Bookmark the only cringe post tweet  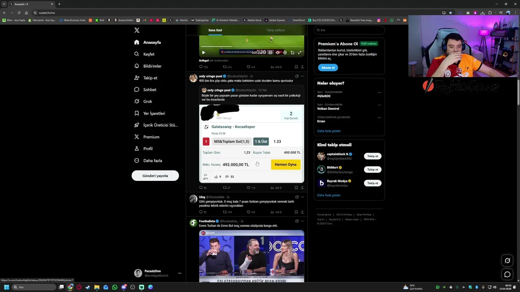tap(296, 188)
